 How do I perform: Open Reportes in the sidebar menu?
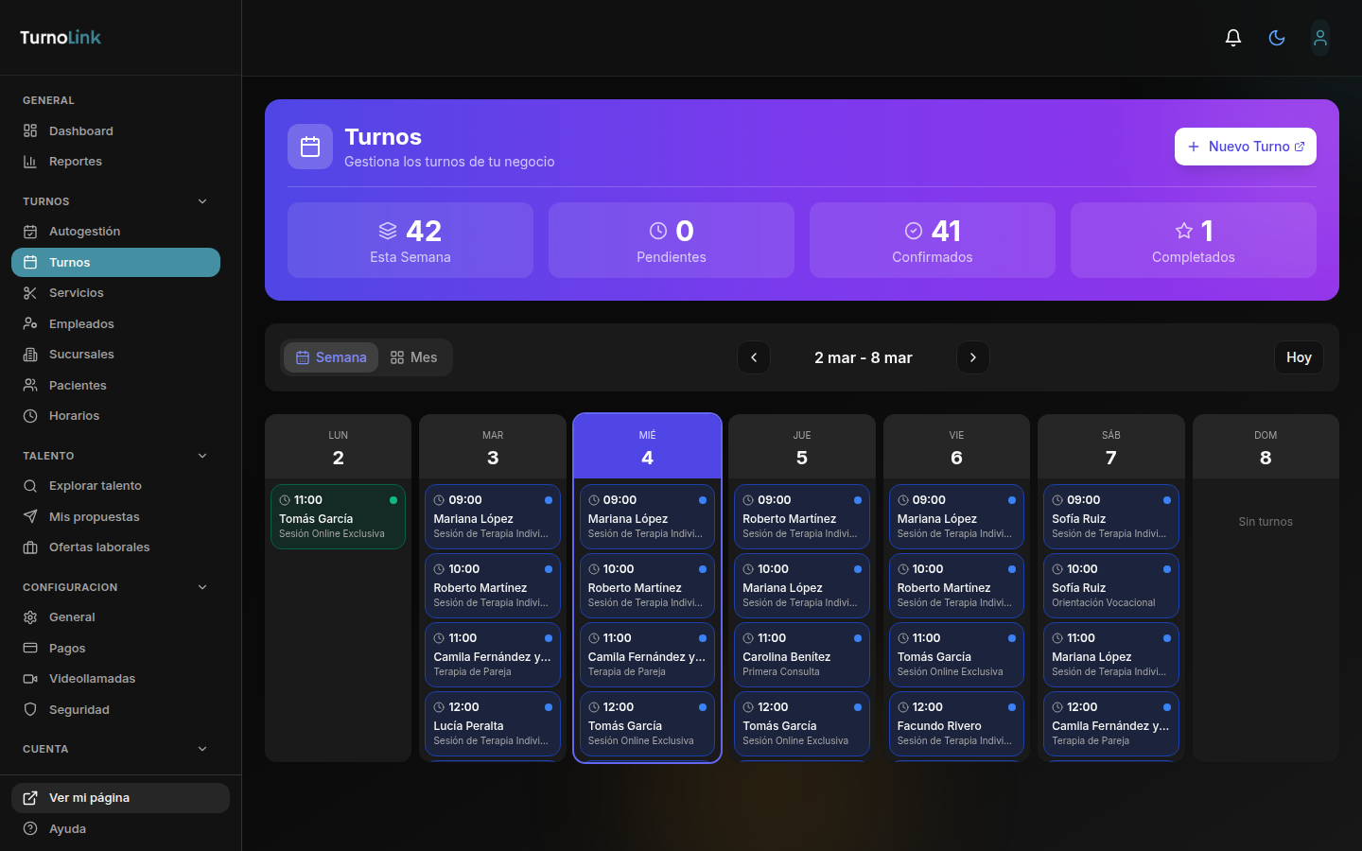point(75,162)
